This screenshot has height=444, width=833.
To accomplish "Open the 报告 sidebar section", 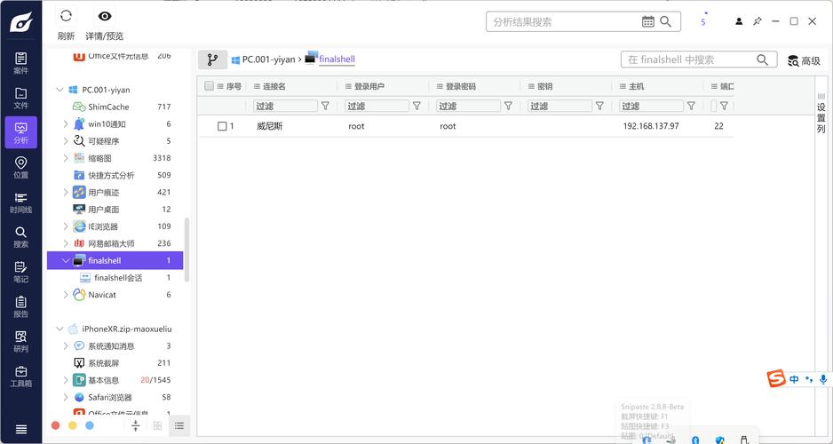I will click(x=20, y=307).
